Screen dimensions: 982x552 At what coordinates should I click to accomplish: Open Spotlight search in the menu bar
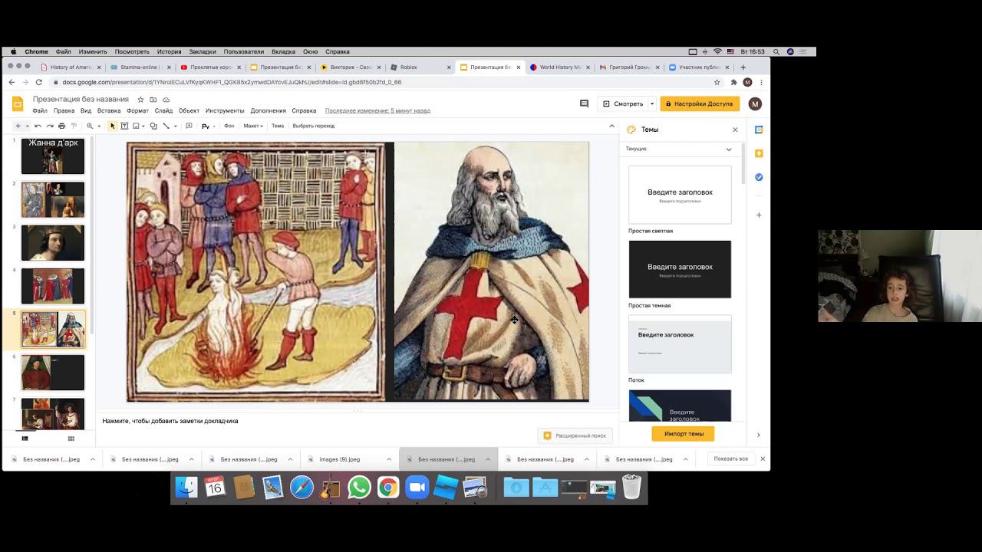(776, 51)
